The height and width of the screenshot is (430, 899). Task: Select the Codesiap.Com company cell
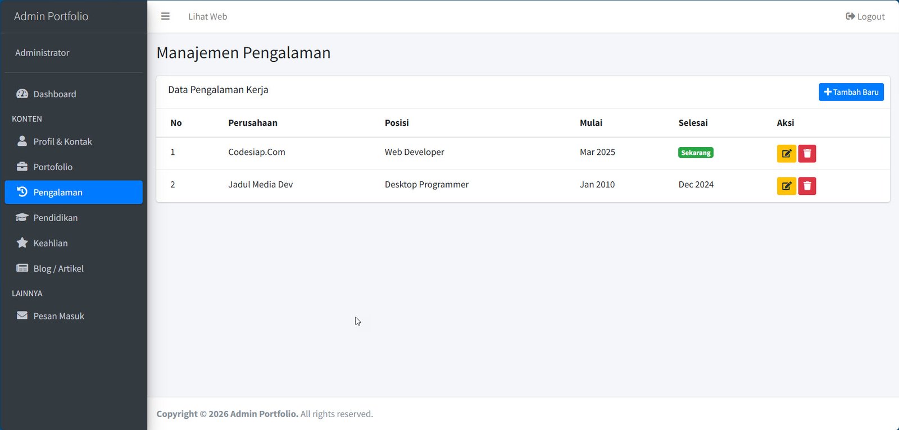click(x=257, y=152)
